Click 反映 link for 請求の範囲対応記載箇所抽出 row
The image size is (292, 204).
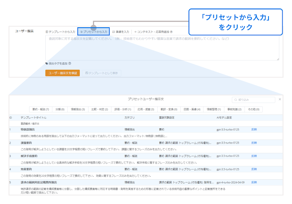(254, 182)
